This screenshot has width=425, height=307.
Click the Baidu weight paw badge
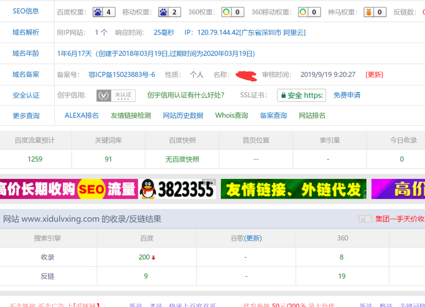(x=104, y=12)
